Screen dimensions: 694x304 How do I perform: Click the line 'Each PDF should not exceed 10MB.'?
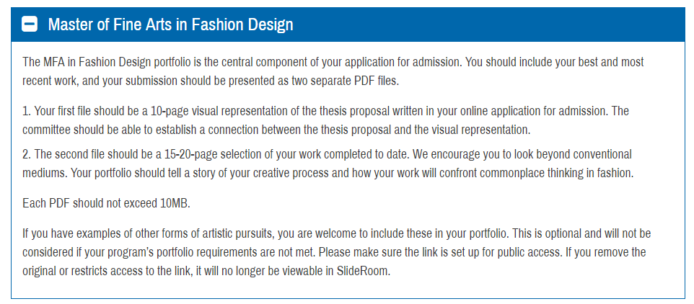pyautogui.click(x=106, y=204)
